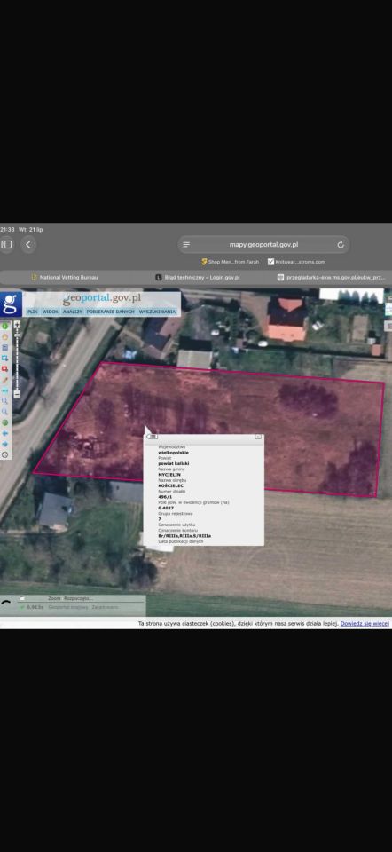Expand the ANALIZY menu

click(x=72, y=312)
